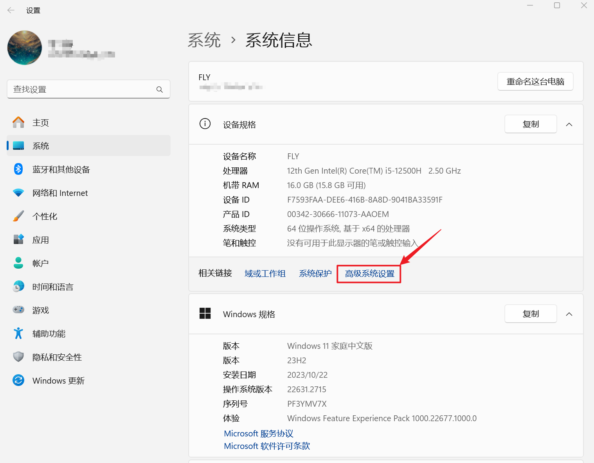Click the Accounts person icon

[18, 263]
